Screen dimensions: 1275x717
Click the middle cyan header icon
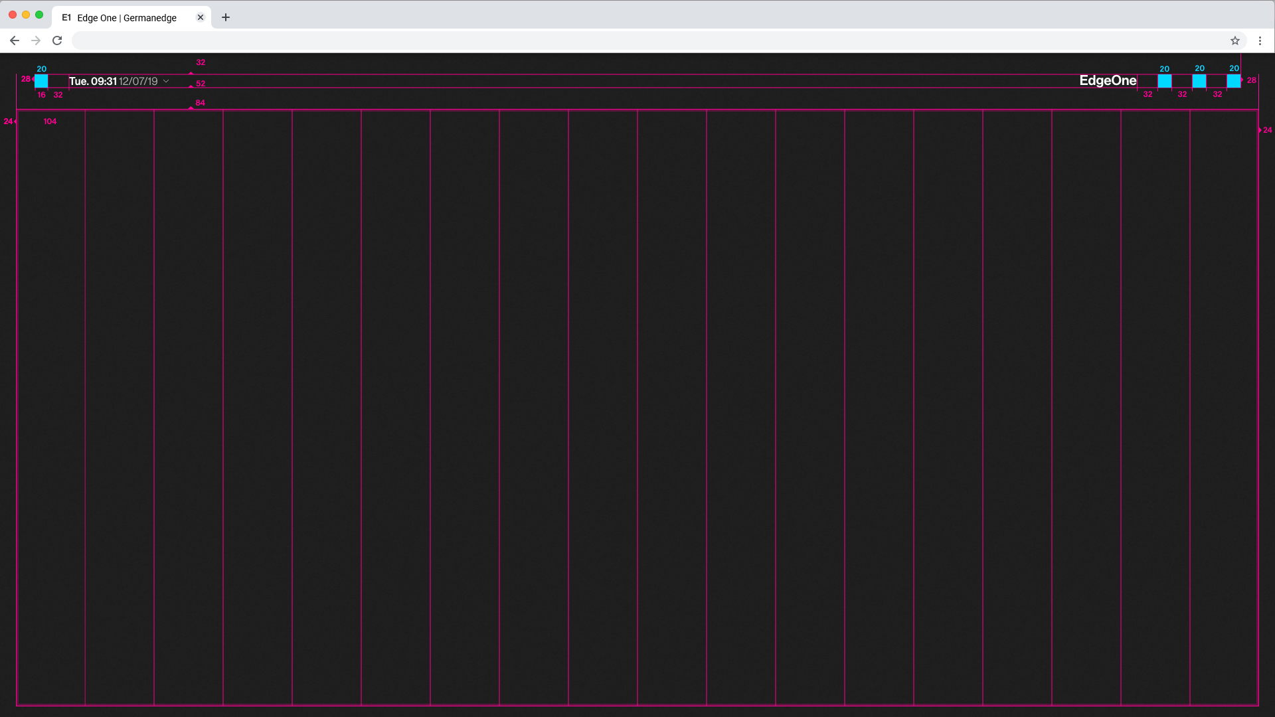point(1199,81)
